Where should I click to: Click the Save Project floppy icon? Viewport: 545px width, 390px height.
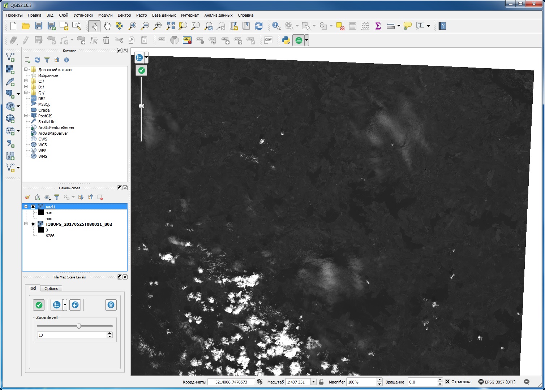tap(39, 26)
